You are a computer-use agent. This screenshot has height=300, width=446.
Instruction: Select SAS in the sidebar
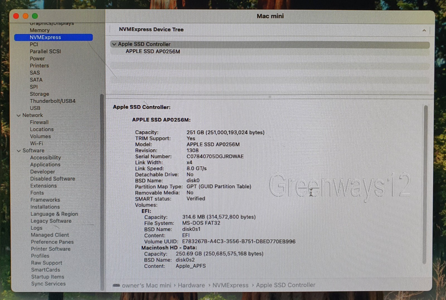[x=35, y=73]
